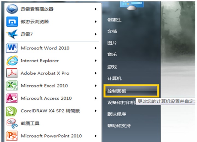The image size is (197, 142).
Task: Click the 迅雷7 bird icon
Action: pos(12,34)
